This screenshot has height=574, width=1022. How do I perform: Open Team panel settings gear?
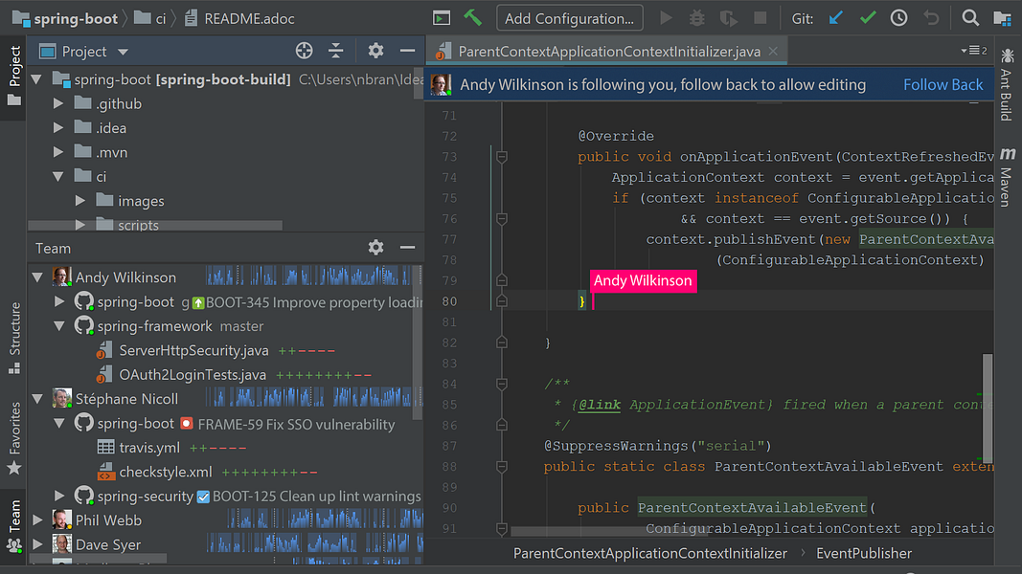pos(375,248)
